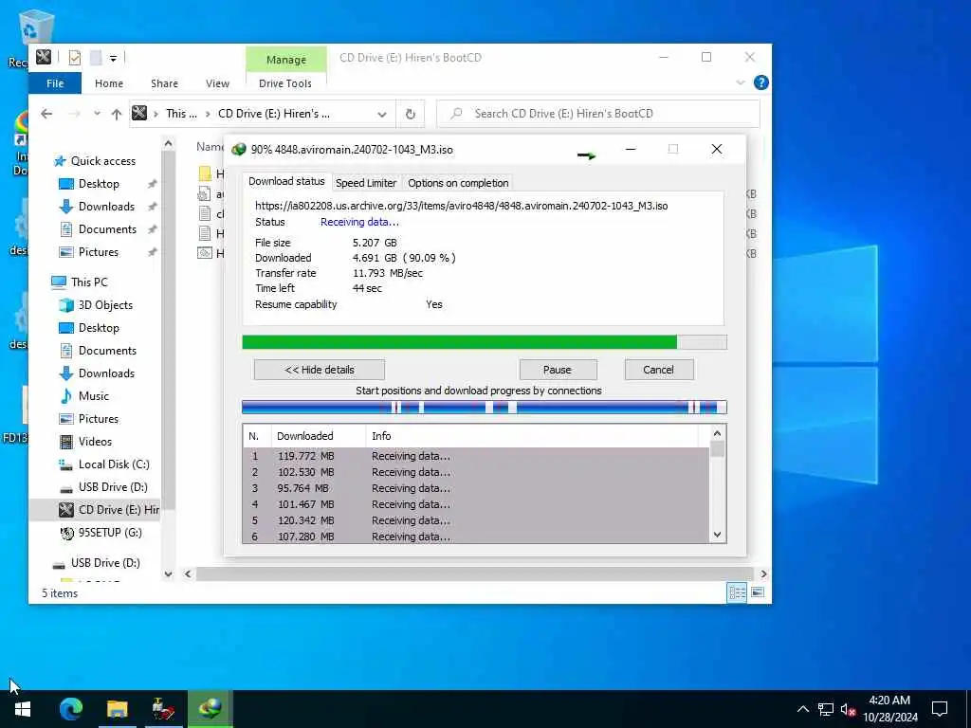Refresh the CD Drive folder view
The width and height of the screenshot is (971, 728).
[x=410, y=114]
